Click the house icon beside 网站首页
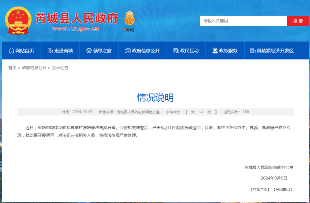Image resolution: width=310 pixels, height=203 pixels. pos(11,51)
